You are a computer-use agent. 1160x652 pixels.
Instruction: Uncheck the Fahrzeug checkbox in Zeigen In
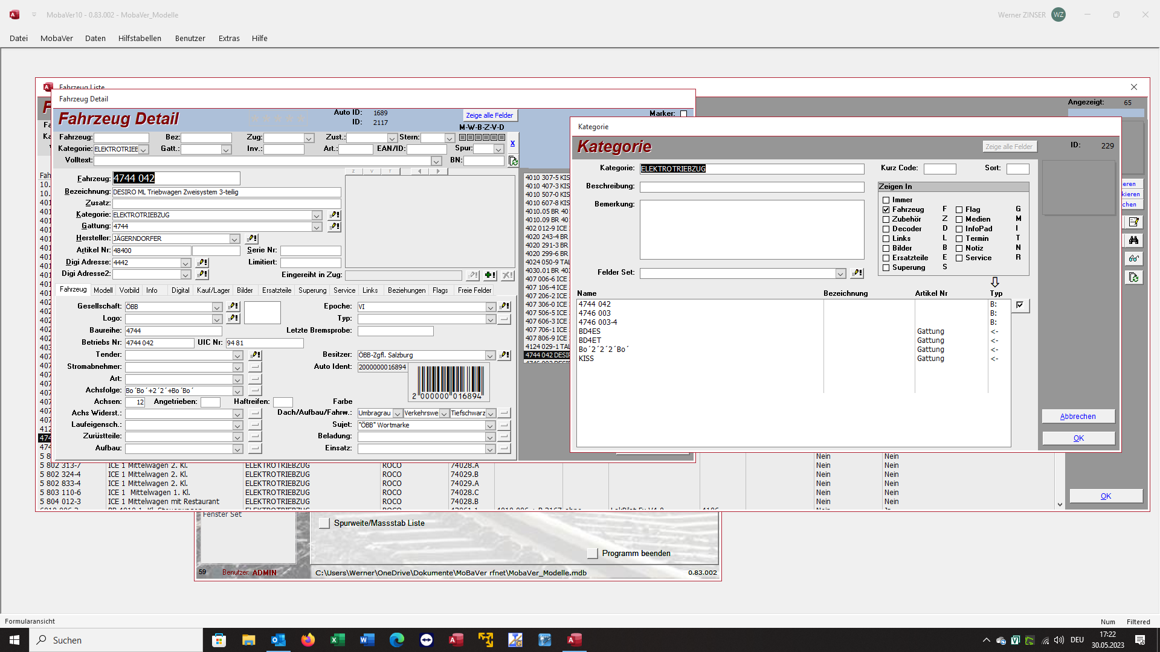tap(886, 210)
